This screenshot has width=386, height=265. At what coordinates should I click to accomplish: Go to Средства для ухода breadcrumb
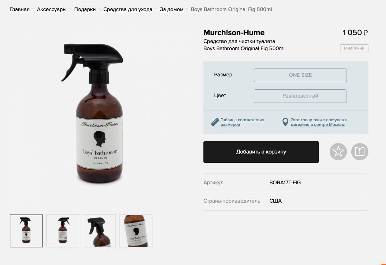tap(128, 9)
